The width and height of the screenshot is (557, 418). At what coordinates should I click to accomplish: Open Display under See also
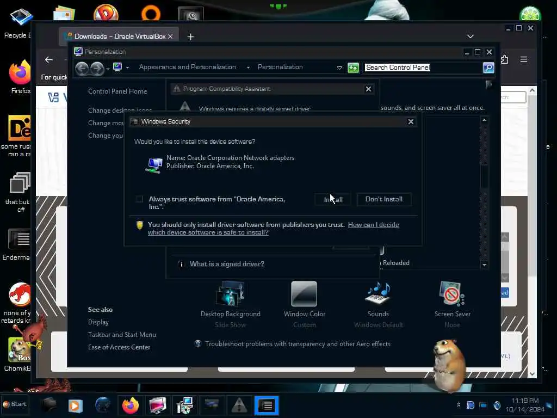98,322
